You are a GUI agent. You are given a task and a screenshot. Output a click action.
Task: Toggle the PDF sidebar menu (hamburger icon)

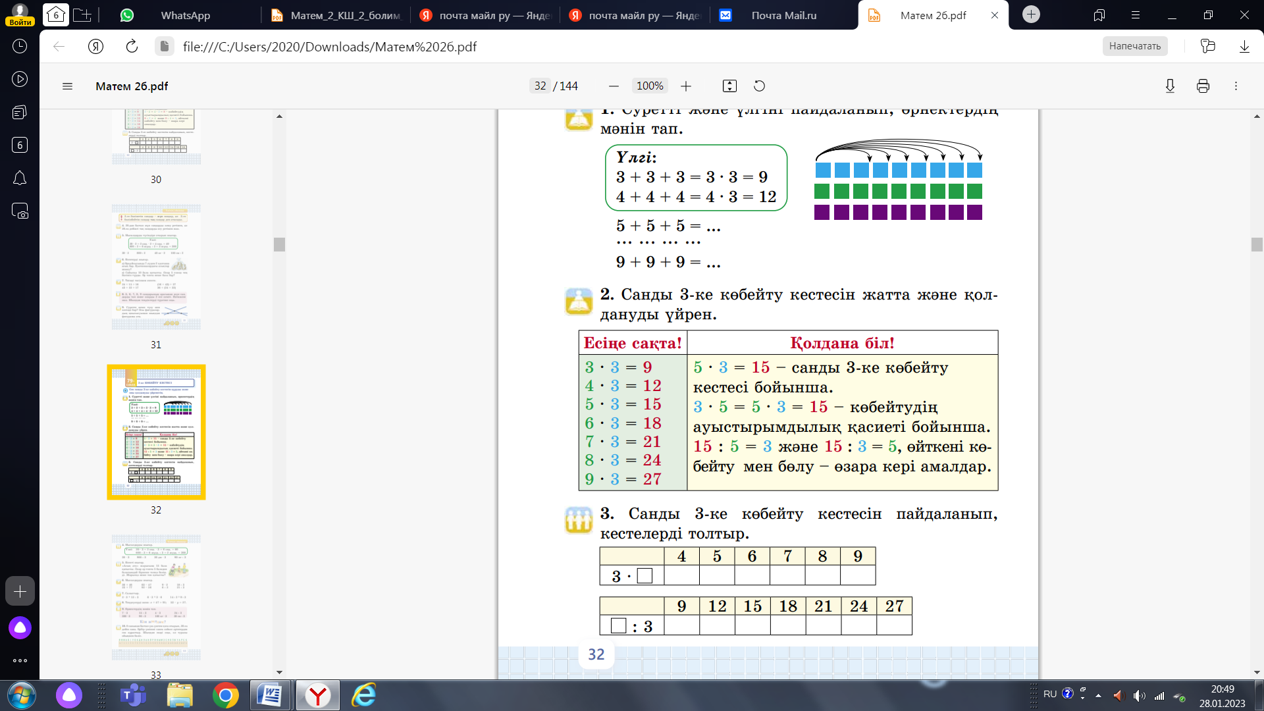coord(67,86)
